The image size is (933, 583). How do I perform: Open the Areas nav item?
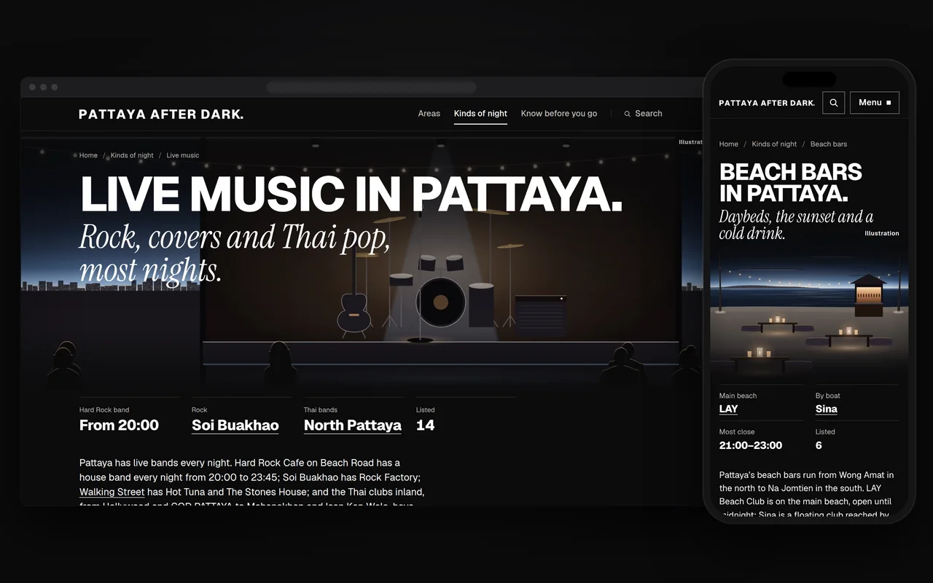coord(429,114)
